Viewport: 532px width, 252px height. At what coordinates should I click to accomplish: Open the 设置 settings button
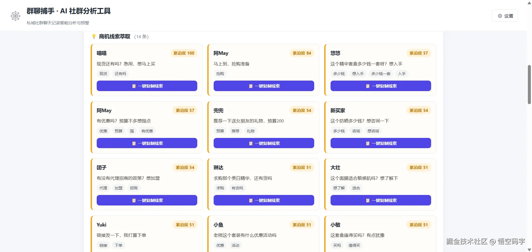pos(505,16)
